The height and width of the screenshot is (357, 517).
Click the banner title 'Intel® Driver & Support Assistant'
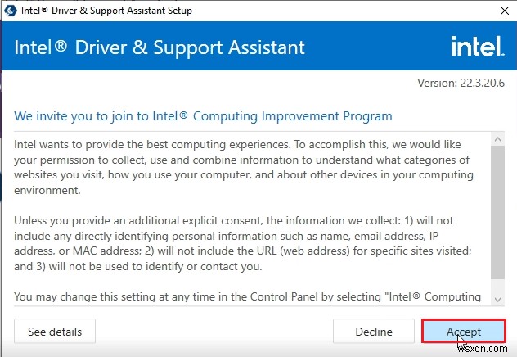point(160,47)
